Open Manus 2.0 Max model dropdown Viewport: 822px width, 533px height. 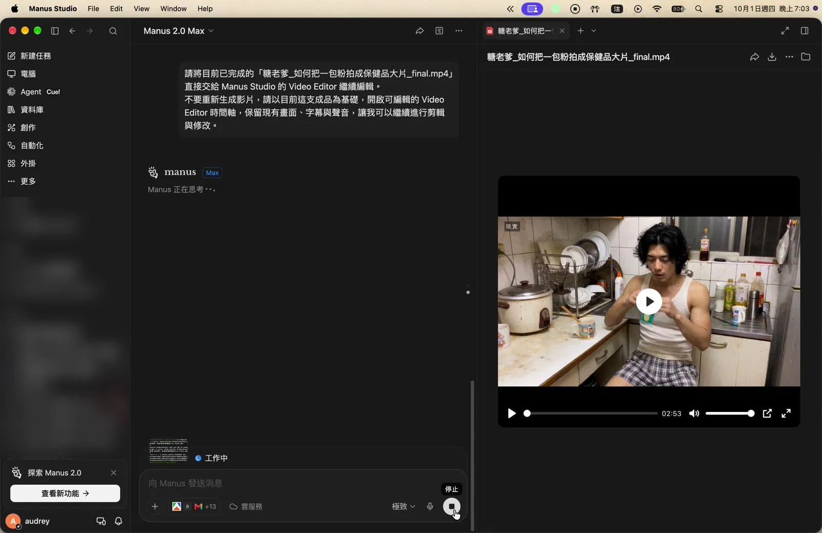point(178,31)
